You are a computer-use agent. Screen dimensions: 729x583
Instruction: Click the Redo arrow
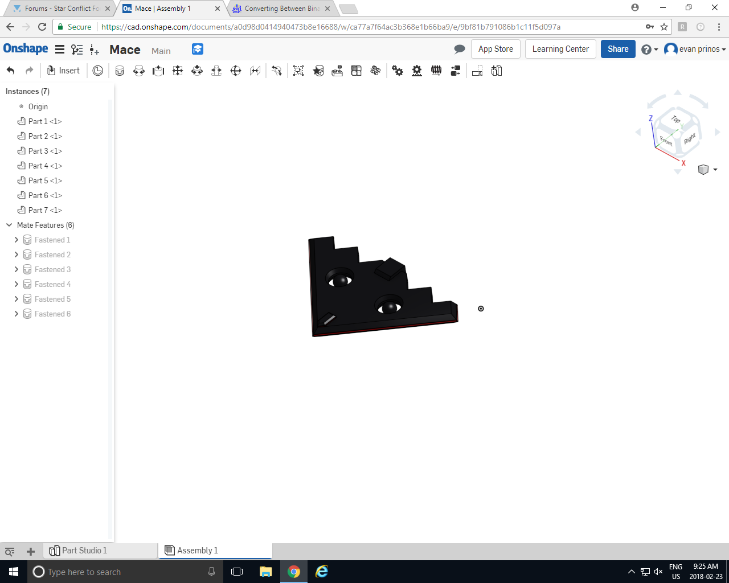pos(28,70)
